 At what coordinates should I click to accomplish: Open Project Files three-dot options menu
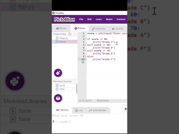tap(74, 34)
